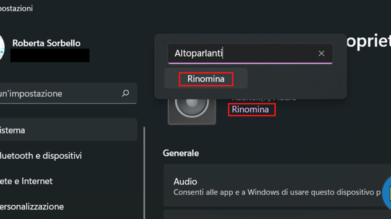Click the blue circular icon at right edge

pos(387,193)
